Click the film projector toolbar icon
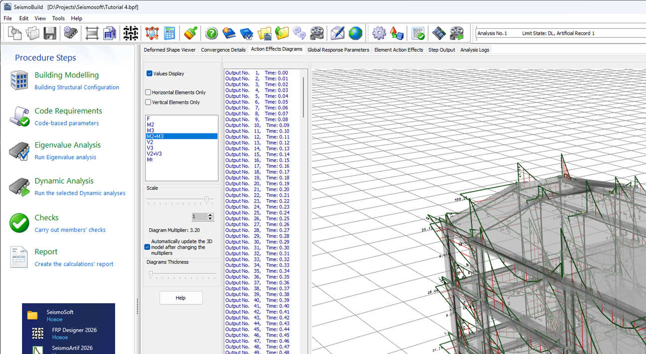 click(317, 33)
